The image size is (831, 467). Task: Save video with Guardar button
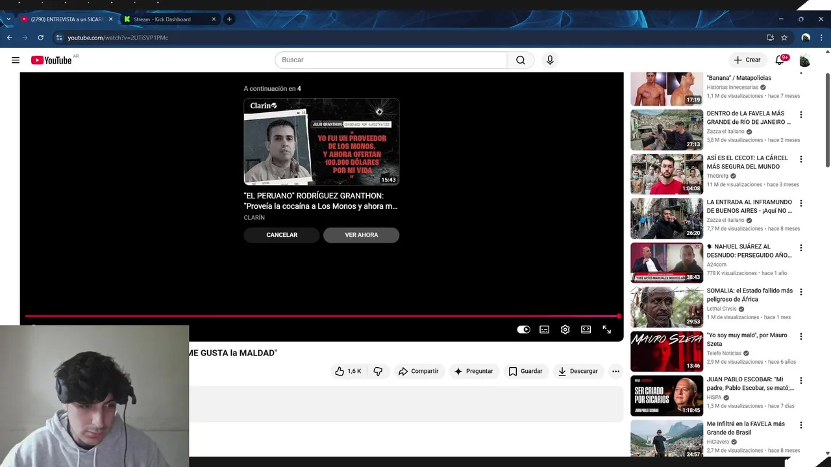point(525,371)
